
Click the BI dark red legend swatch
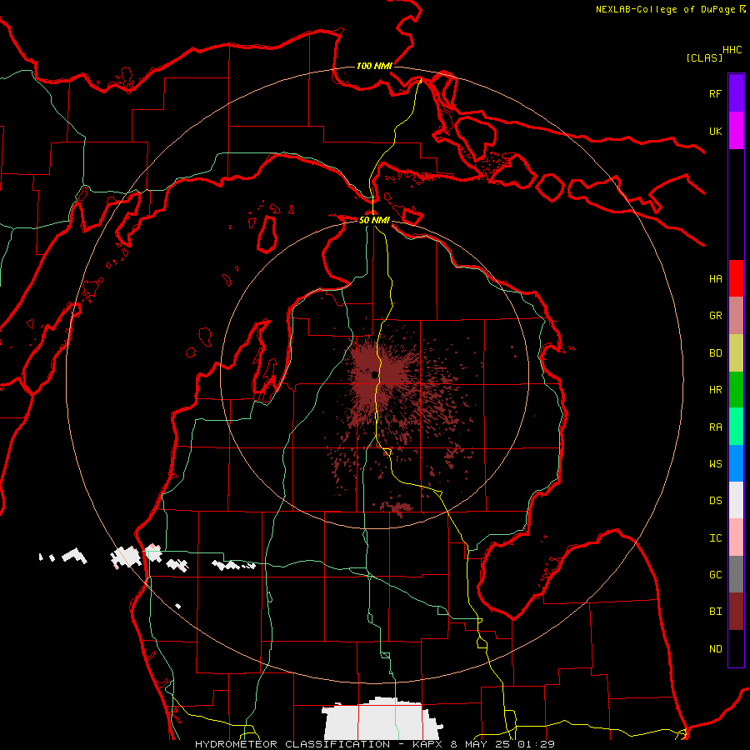pyautogui.click(x=736, y=612)
